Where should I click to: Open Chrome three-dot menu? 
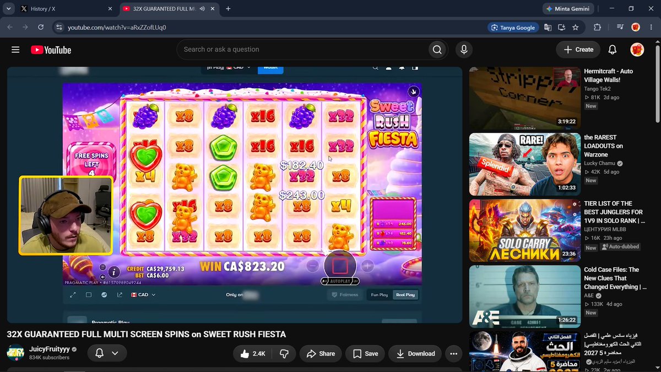point(650,27)
